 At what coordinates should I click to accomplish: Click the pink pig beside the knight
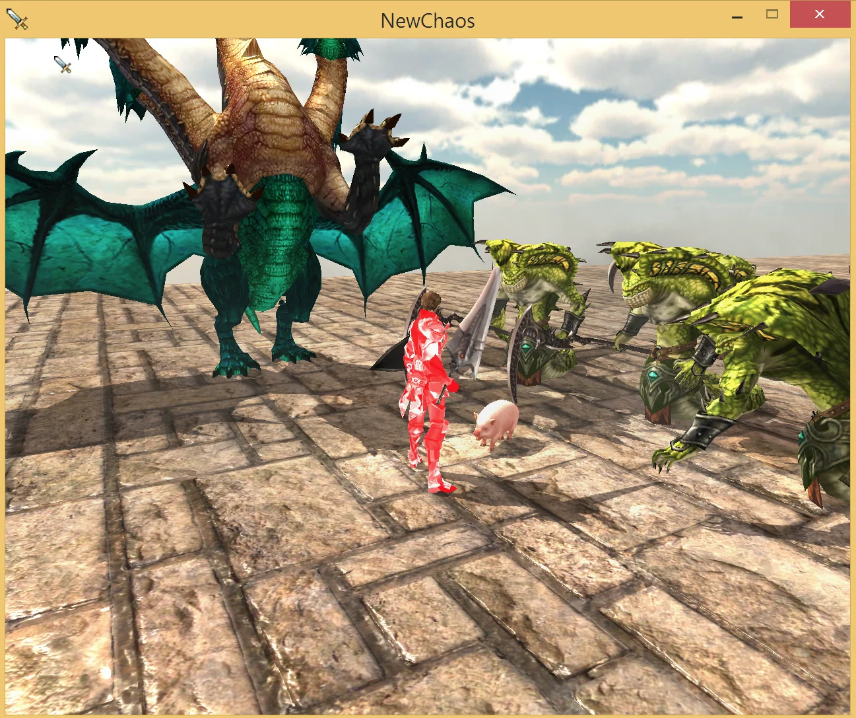click(496, 424)
